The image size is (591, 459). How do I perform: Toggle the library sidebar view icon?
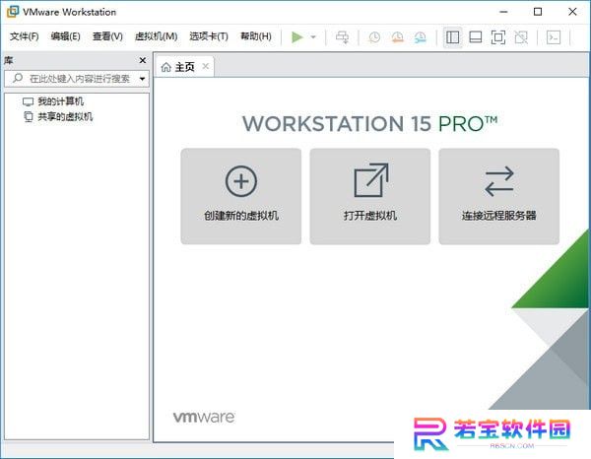pyautogui.click(x=453, y=36)
